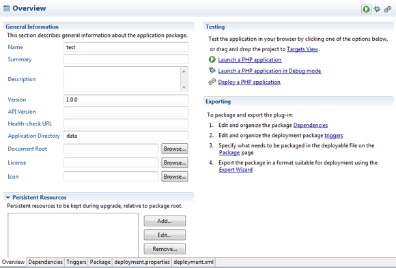Browse for the License file
Image resolution: width=396 pixels, height=268 pixels.
pos(175,162)
